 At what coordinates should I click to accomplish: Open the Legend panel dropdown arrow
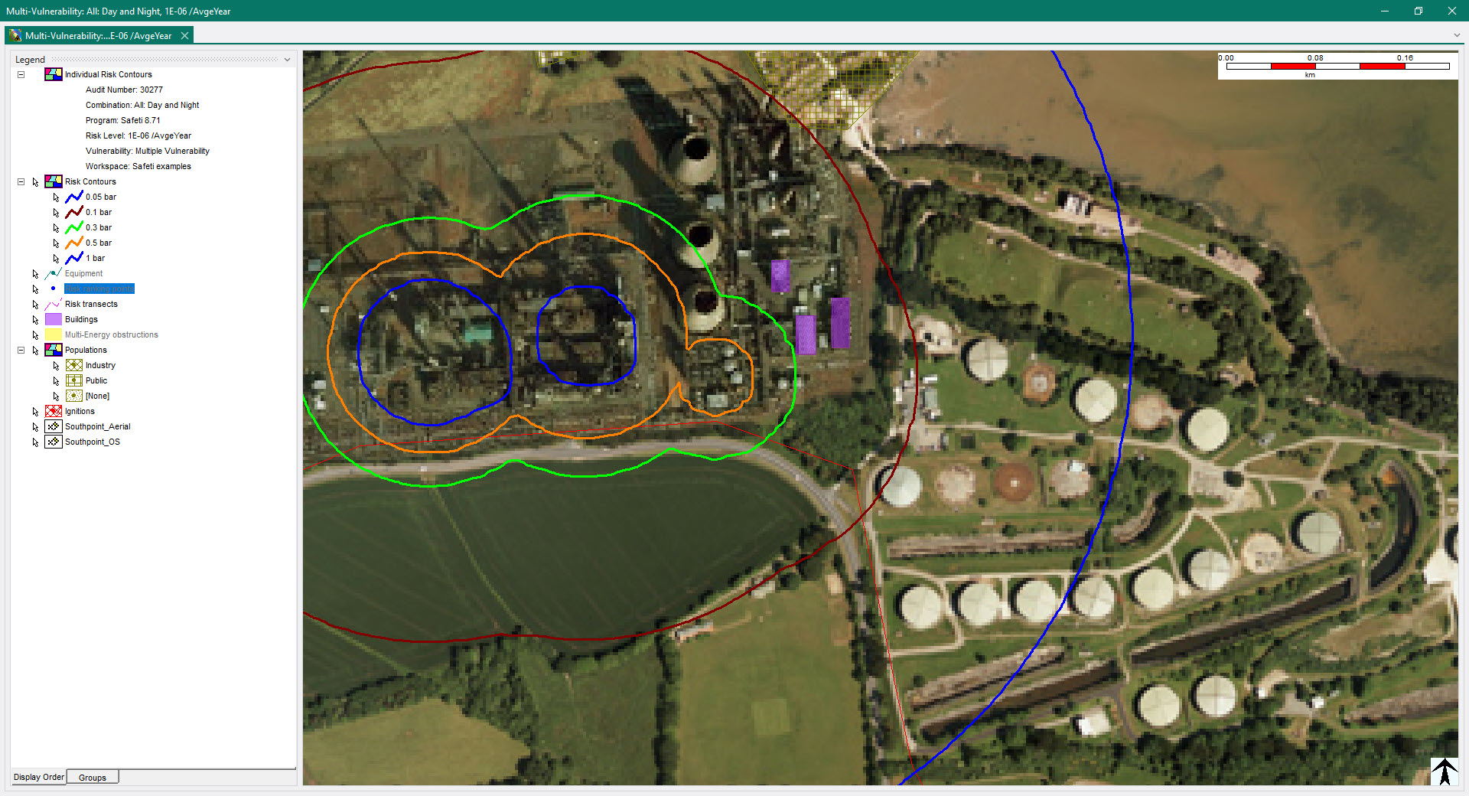point(288,60)
